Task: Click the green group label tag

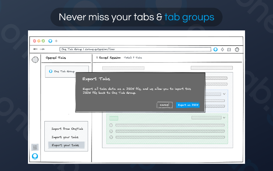Action: click(114, 118)
